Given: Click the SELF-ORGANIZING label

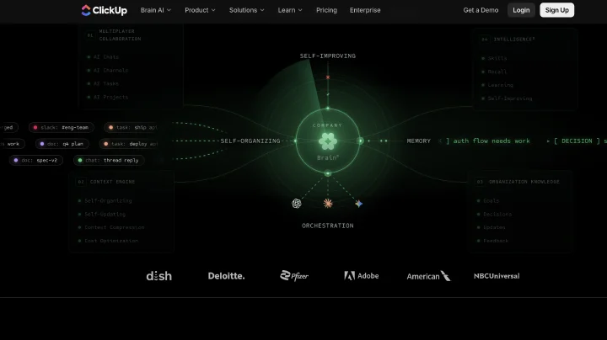Looking at the screenshot, I should click(250, 141).
